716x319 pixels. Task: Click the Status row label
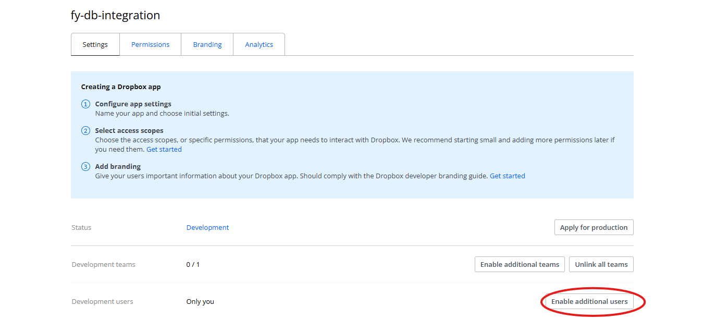pos(81,227)
